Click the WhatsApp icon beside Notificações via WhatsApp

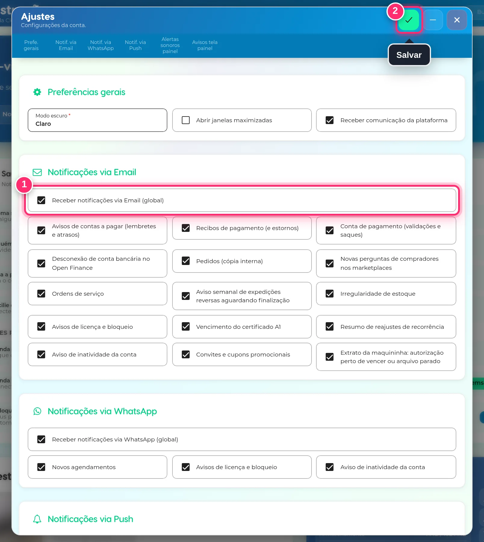coord(37,411)
